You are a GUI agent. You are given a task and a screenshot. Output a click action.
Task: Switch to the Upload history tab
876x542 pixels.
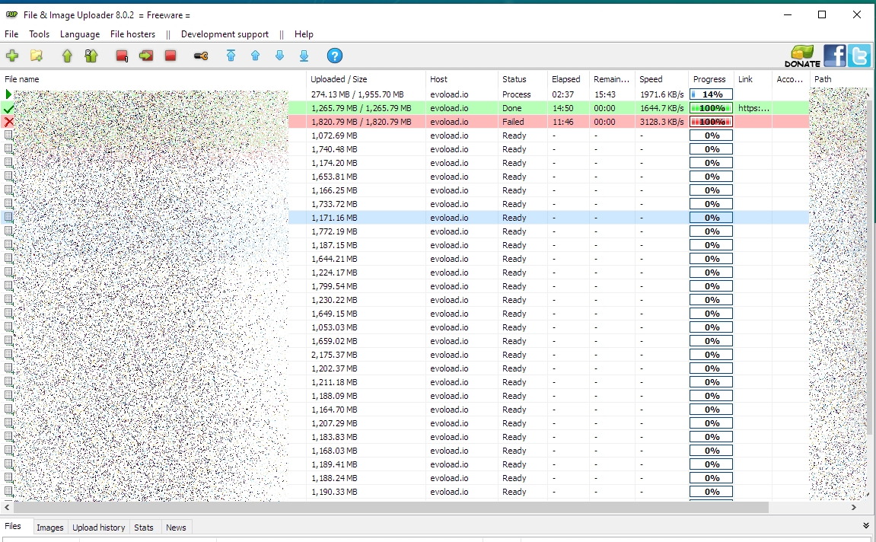tap(98, 528)
